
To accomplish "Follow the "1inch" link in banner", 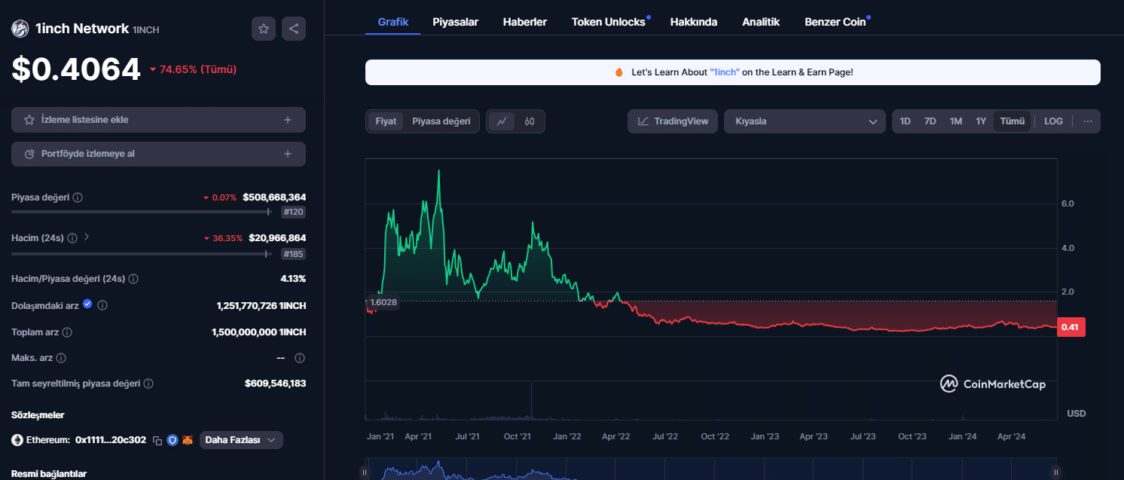I will (x=725, y=72).
